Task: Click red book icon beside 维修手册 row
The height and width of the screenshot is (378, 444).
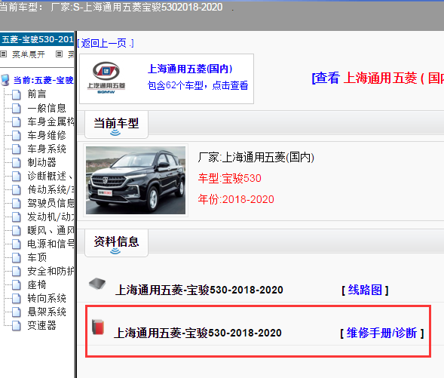Action: point(98,327)
